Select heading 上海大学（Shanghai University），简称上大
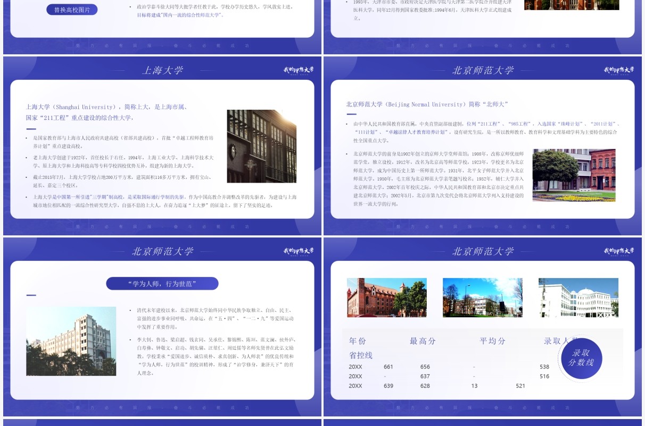Screen dimensions: 645x426 pyautogui.click(x=88, y=107)
